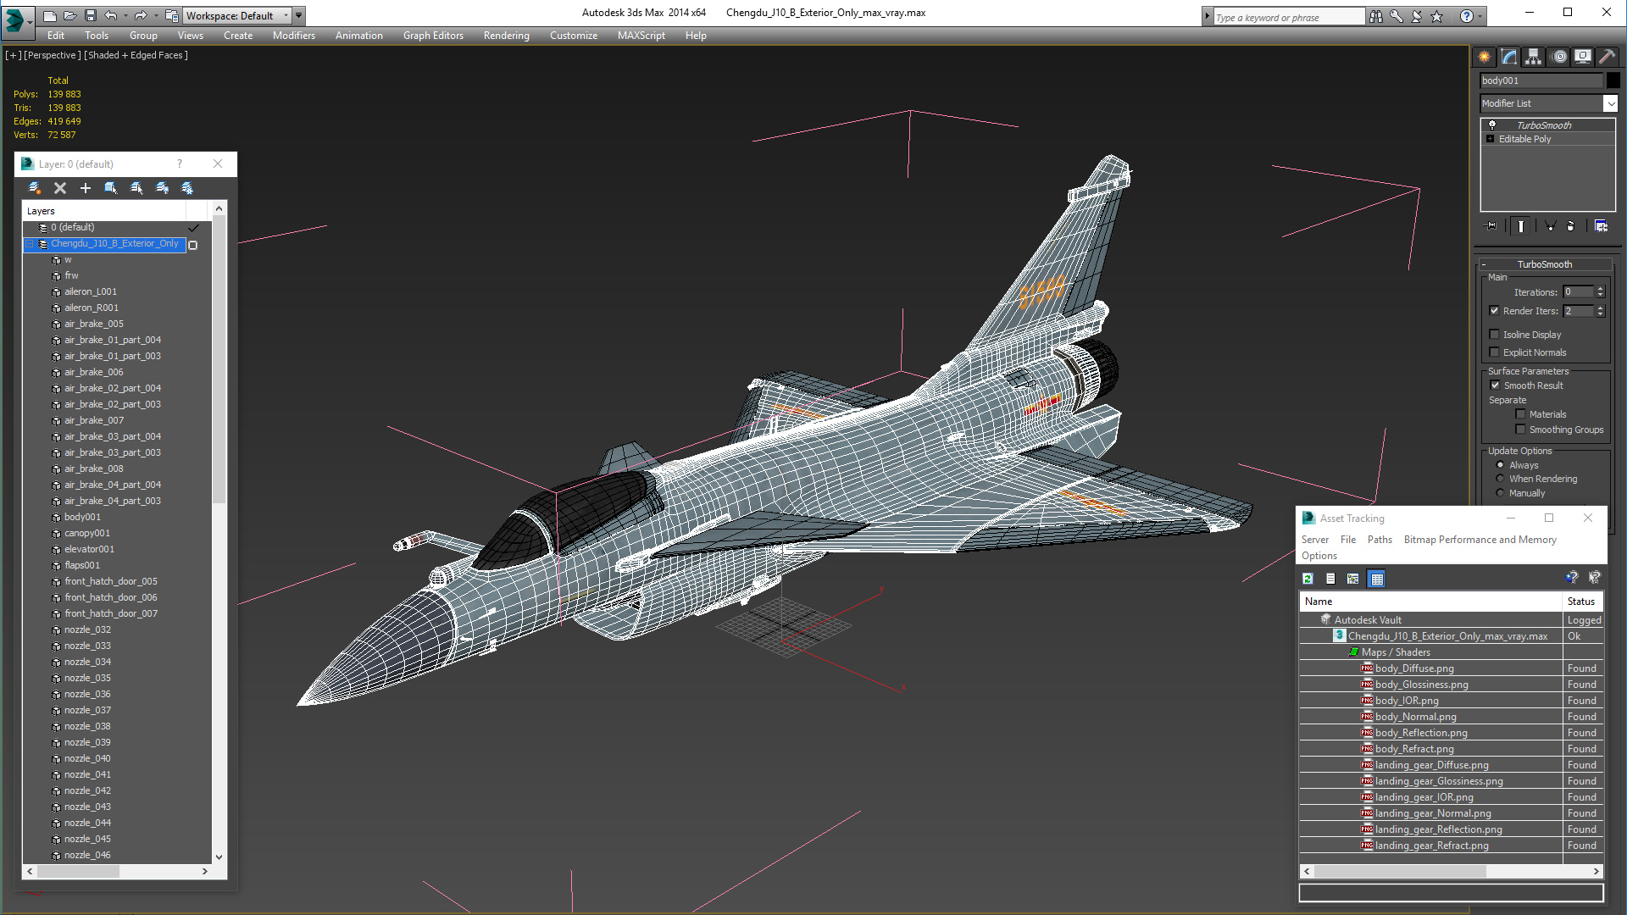Click the Redo arrow icon
The width and height of the screenshot is (1627, 915).
141,15
